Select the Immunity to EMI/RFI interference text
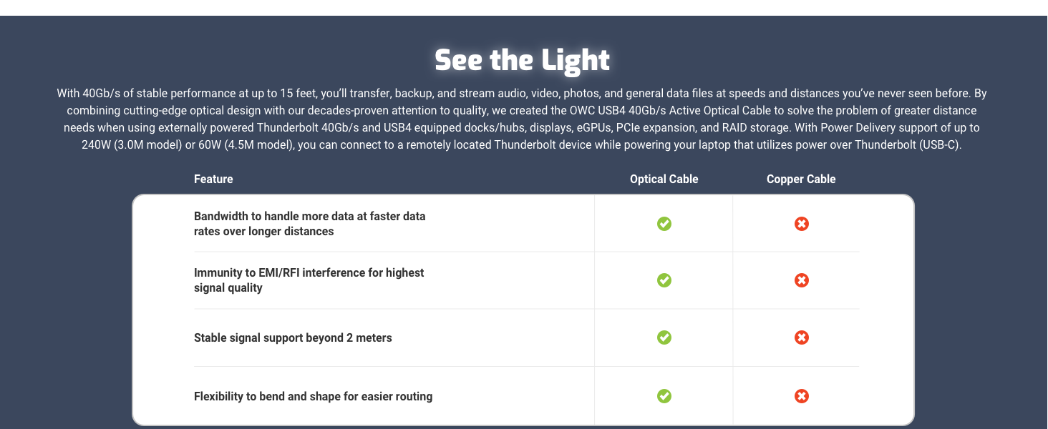Viewport: 1048px width, 429px height. pyautogui.click(x=309, y=280)
